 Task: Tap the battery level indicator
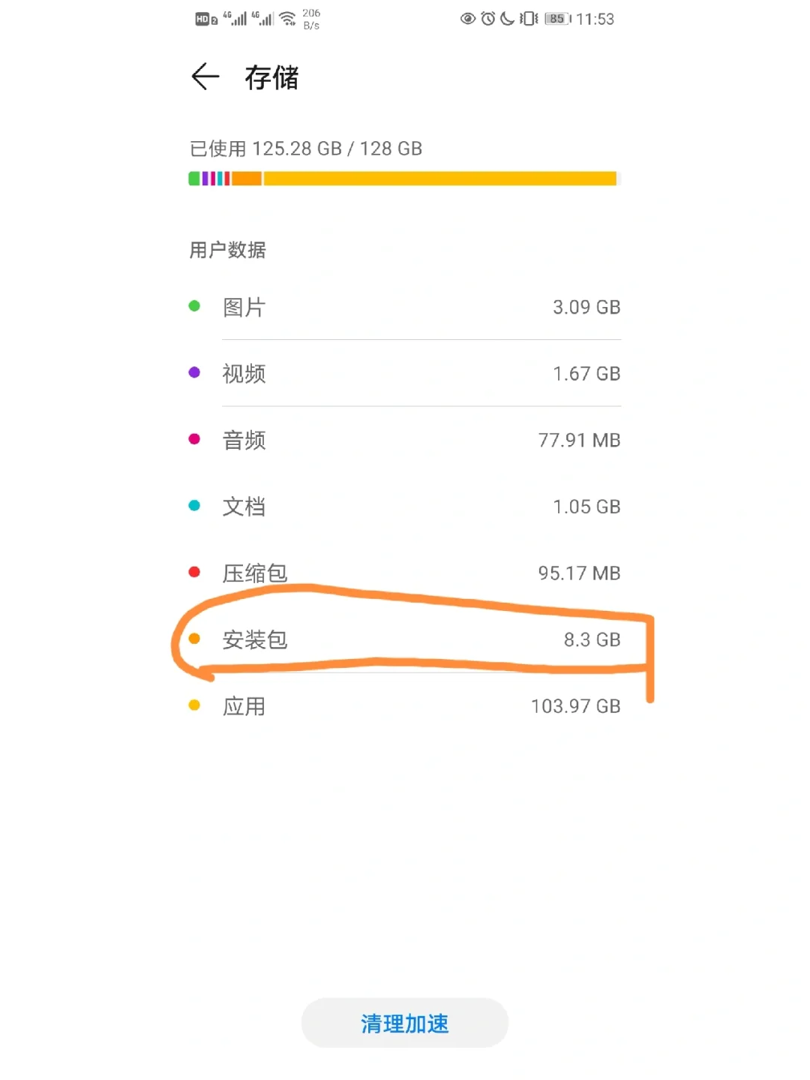click(x=557, y=19)
